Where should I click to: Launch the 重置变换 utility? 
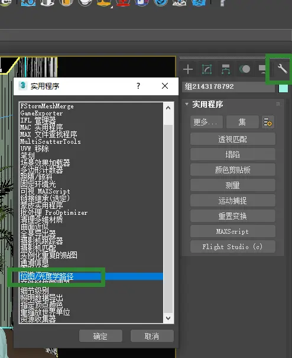click(x=233, y=216)
